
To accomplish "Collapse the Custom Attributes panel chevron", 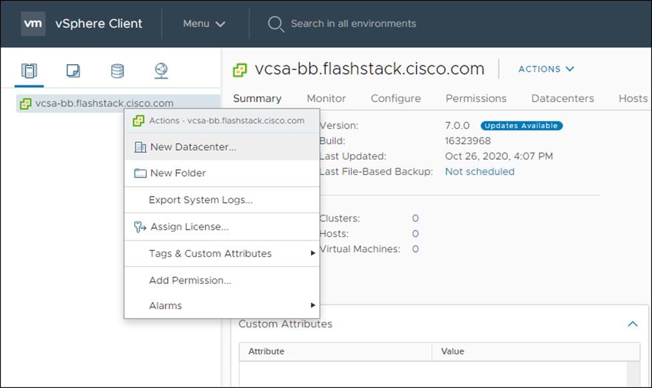I will pos(633,324).
